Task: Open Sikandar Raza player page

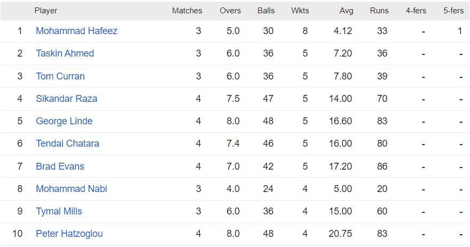Action: click(66, 99)
